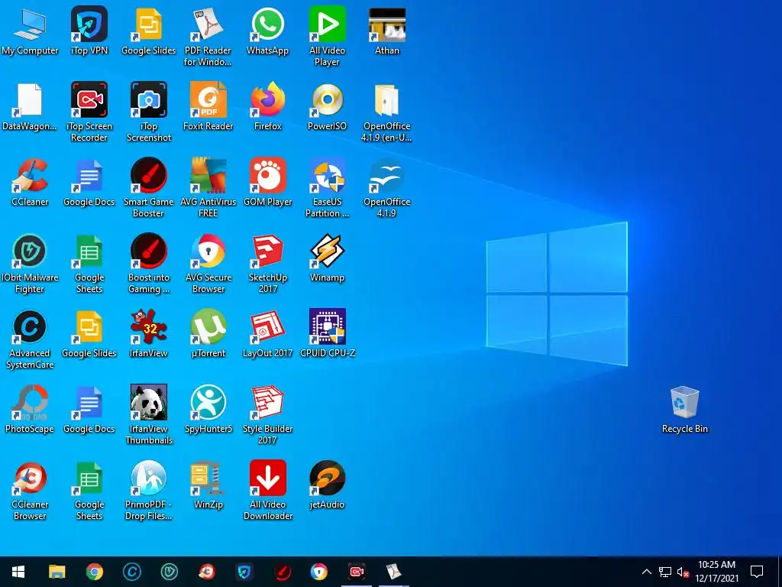Screen dimensions: 782x587
Task: Open the Action Center notifications
Action: click(x=757, y=572)
